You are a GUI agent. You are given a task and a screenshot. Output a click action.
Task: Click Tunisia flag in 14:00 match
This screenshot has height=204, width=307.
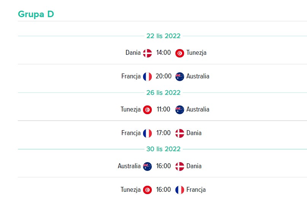point(180,53)
